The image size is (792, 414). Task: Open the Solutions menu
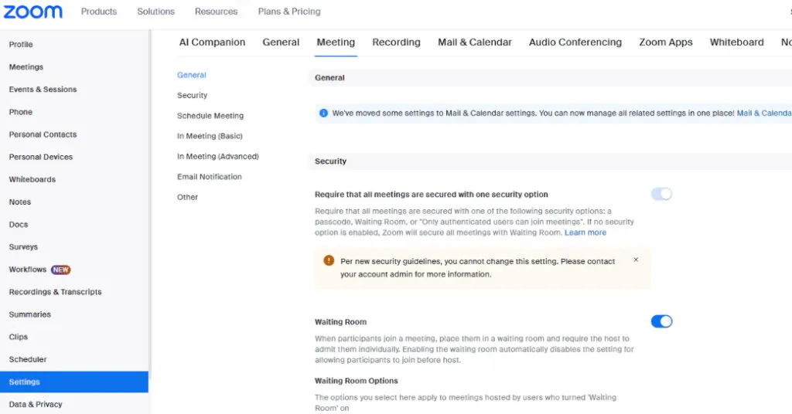pyautogui.click(x=155, y=11)
